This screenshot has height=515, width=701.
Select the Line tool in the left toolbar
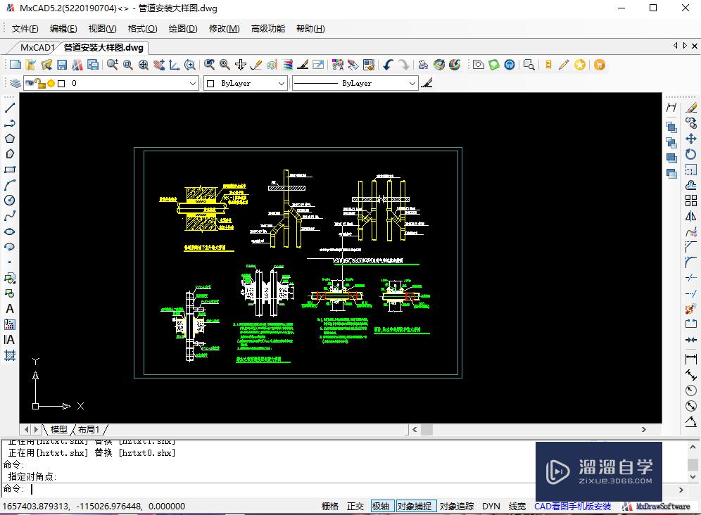click(9, 108)
